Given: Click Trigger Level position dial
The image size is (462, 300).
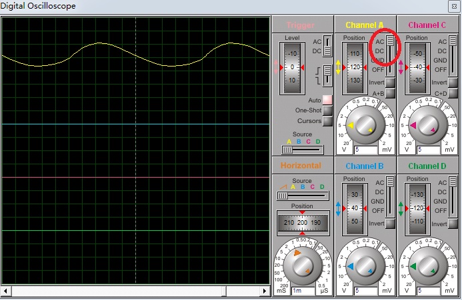Looking at the screenshot, I should coord(292,68).
